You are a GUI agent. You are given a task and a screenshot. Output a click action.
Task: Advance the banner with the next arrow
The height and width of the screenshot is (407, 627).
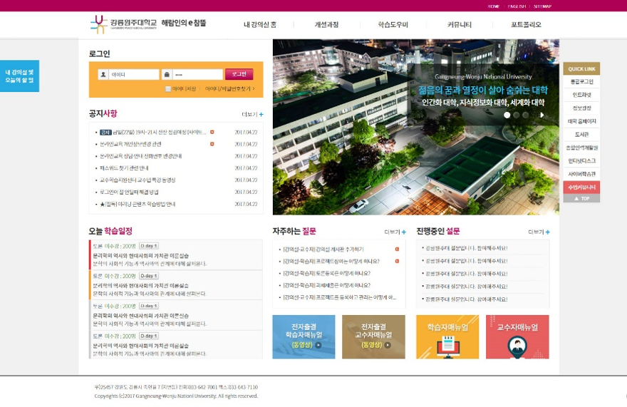point(542,115)
